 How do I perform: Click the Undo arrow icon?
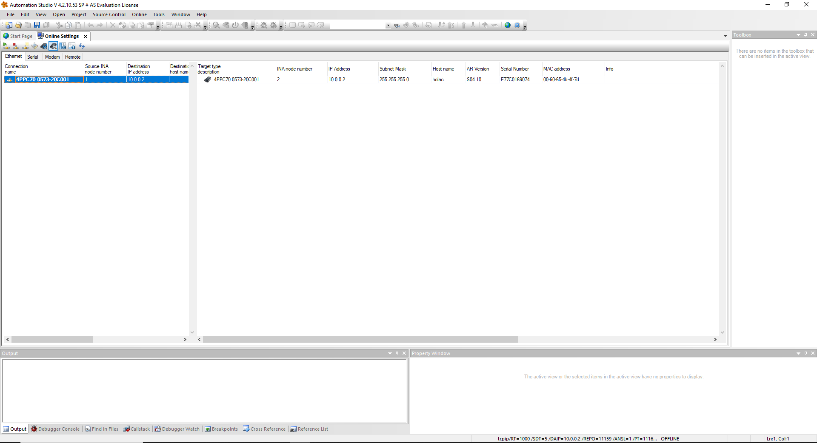click(91, 25)
